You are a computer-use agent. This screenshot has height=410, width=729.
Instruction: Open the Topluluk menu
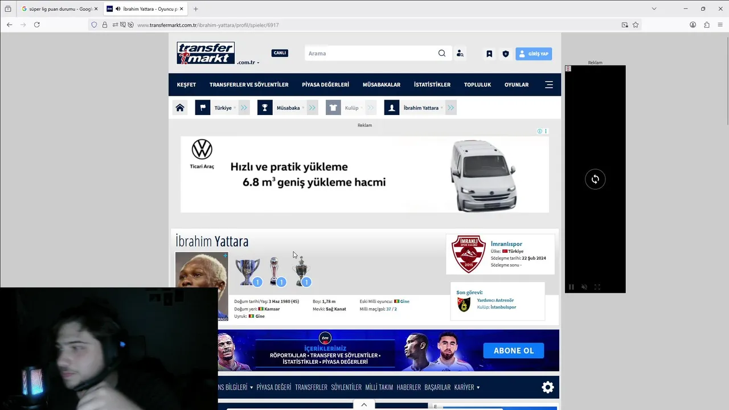(477, 84)
